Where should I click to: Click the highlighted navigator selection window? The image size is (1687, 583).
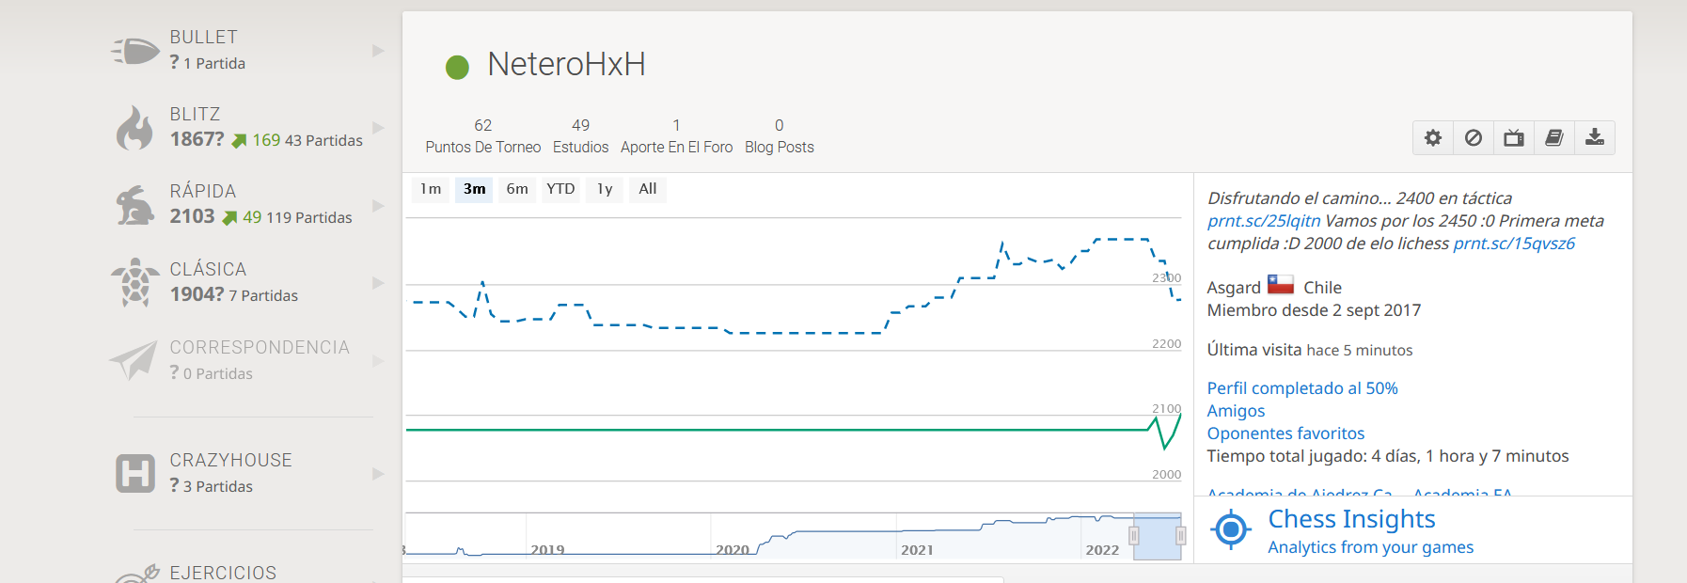tap(1158, 536)
